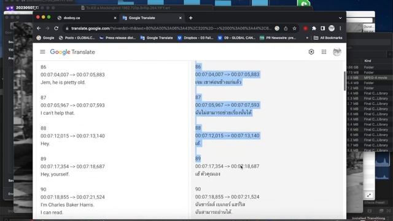Click source text 'I can't help that.'
The image size is (393, 221).
click(x=58, y=113)
